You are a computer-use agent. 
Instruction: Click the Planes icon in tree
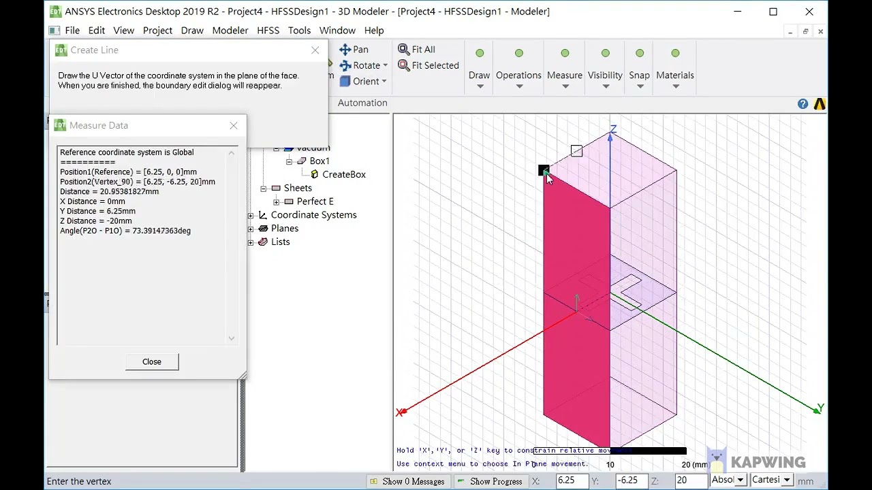tap(263, 229)
